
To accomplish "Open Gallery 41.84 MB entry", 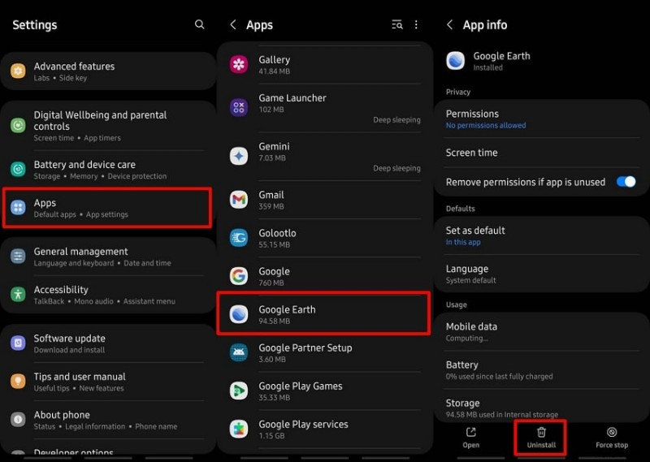I will click(325, 65).
